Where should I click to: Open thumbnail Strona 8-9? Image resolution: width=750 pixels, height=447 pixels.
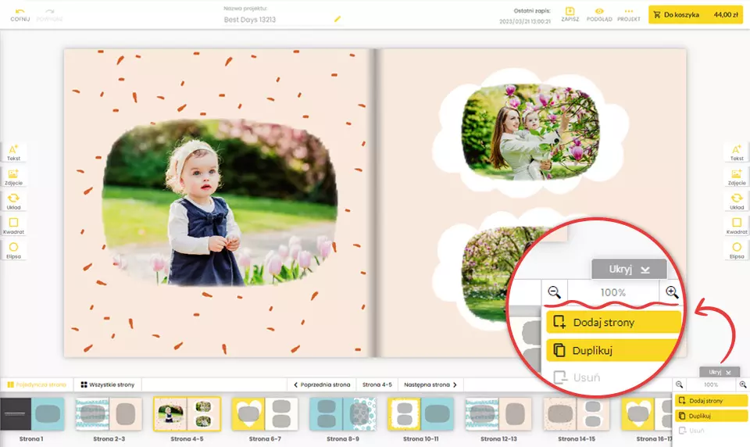pyautogui.click(x=343, y=414)
